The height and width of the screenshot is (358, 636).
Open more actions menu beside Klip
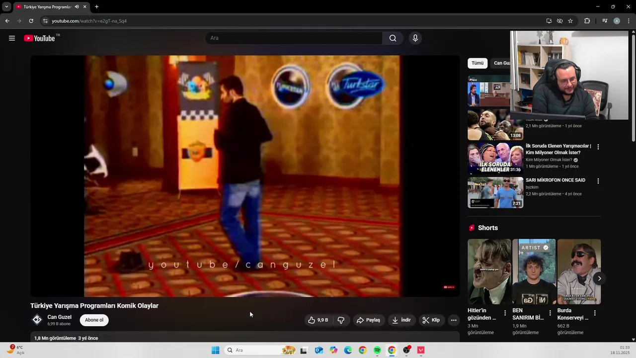(454, 320)
